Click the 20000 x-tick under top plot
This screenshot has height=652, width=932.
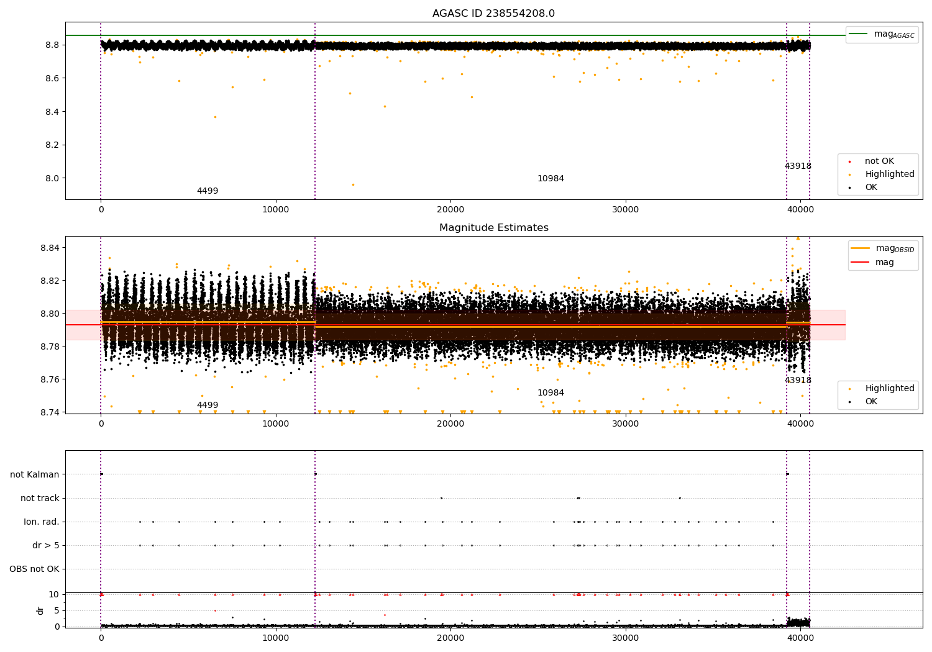[450, 210]
